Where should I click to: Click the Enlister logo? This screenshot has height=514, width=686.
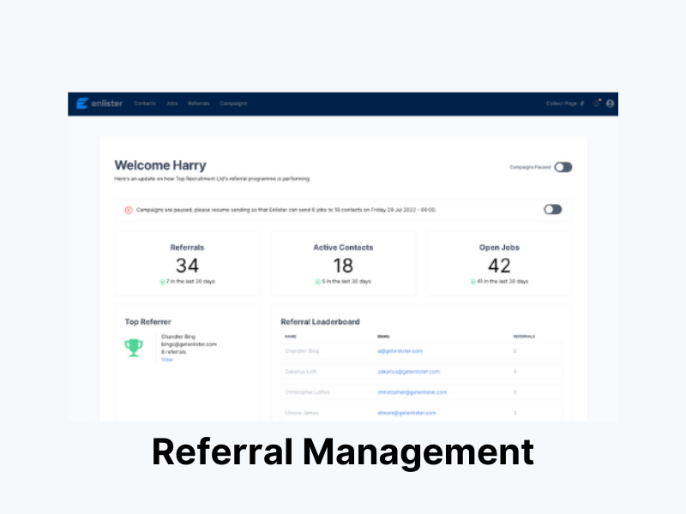click(x=99, y=104)
